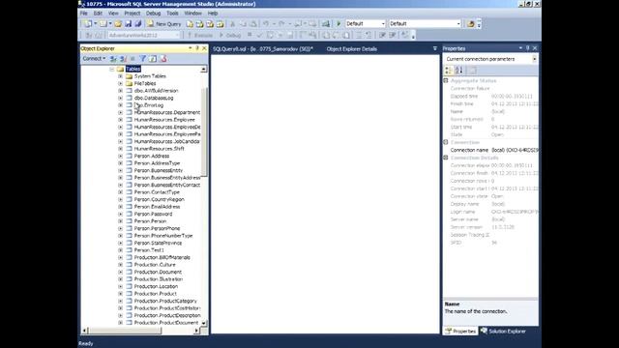Open the Edit menu

click(x=98, y=13)
